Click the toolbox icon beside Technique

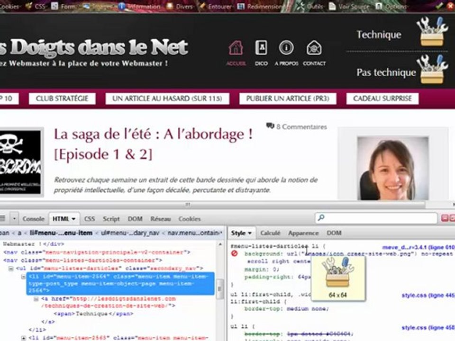432,31
